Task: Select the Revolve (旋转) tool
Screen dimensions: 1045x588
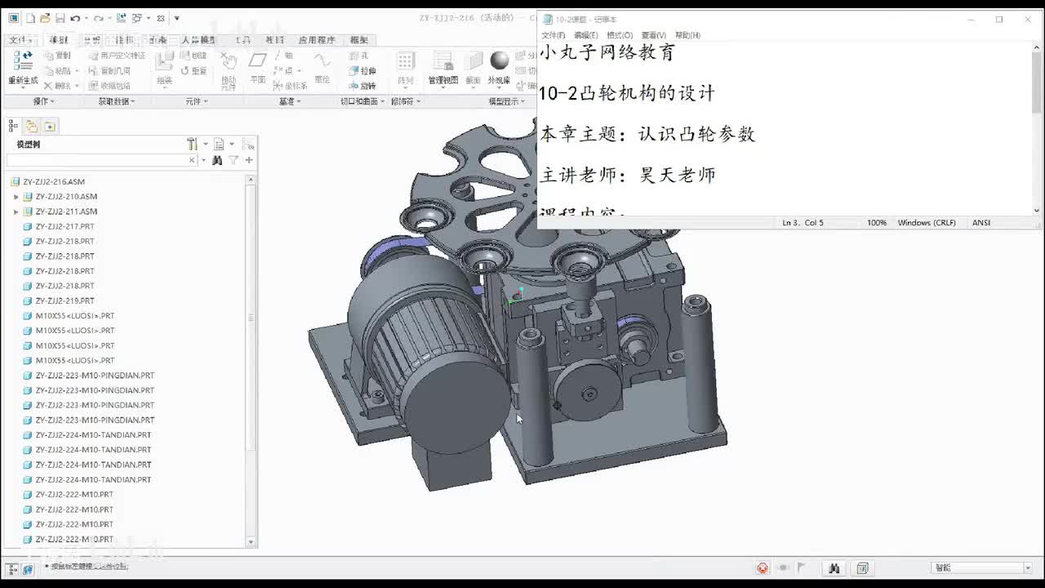Action: pyautogui.click(x=362, y=86)
